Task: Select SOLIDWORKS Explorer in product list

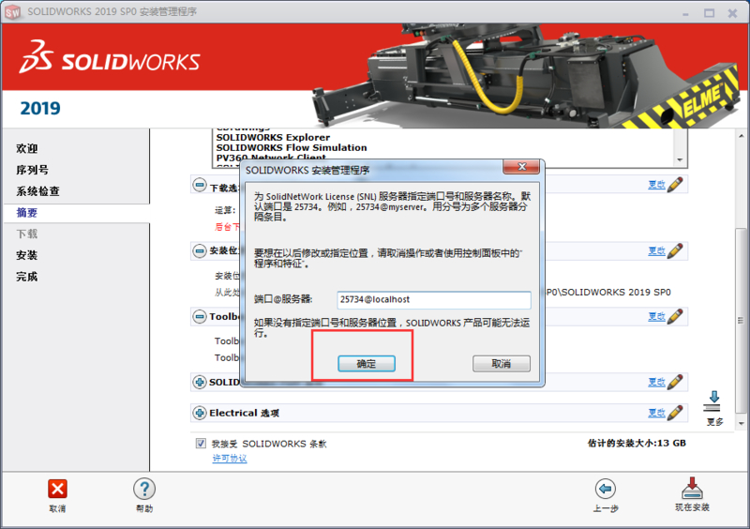Action: point(273,137)
